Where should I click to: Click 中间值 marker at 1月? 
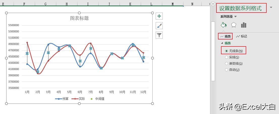tap(27, 53)
